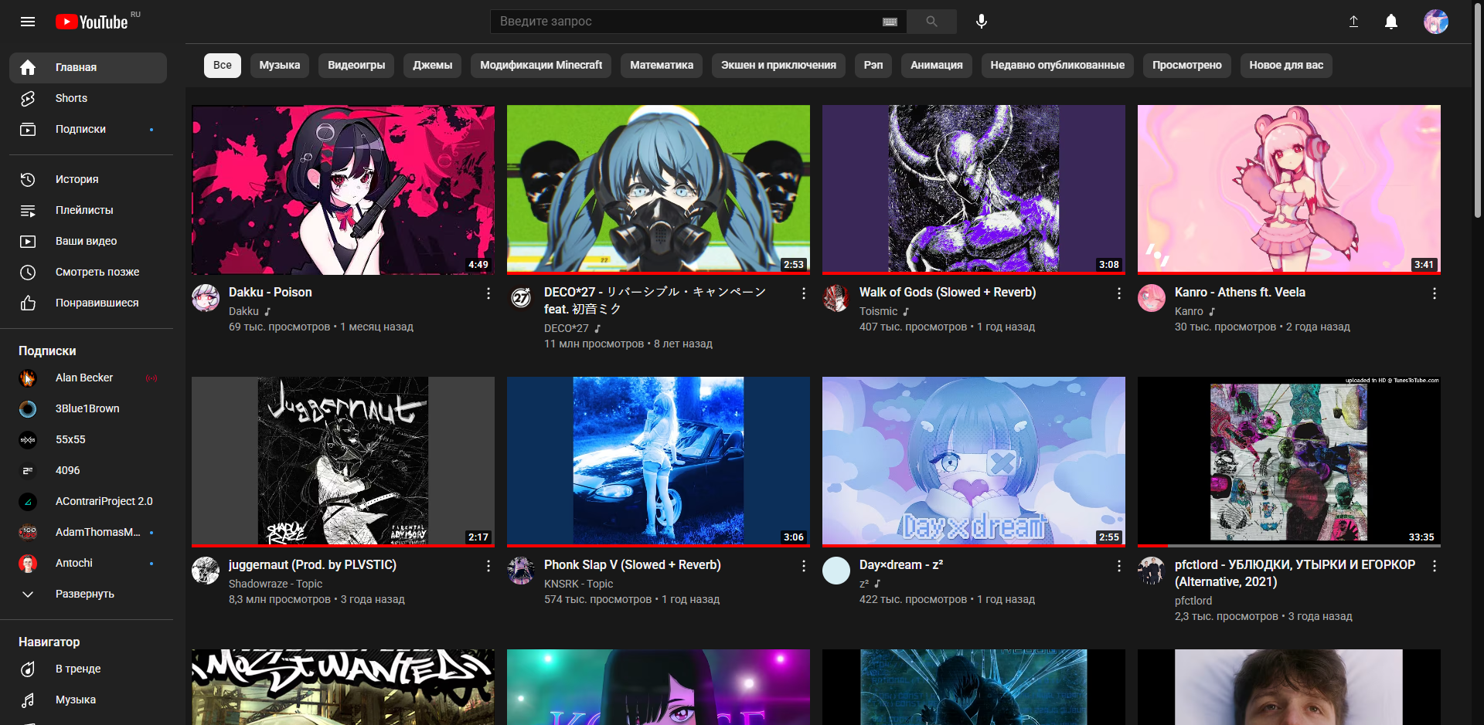Open AContrariProject 2.0 channel
The width and height of the screenshot is (1484, 725).
click(x=88, y=501)
